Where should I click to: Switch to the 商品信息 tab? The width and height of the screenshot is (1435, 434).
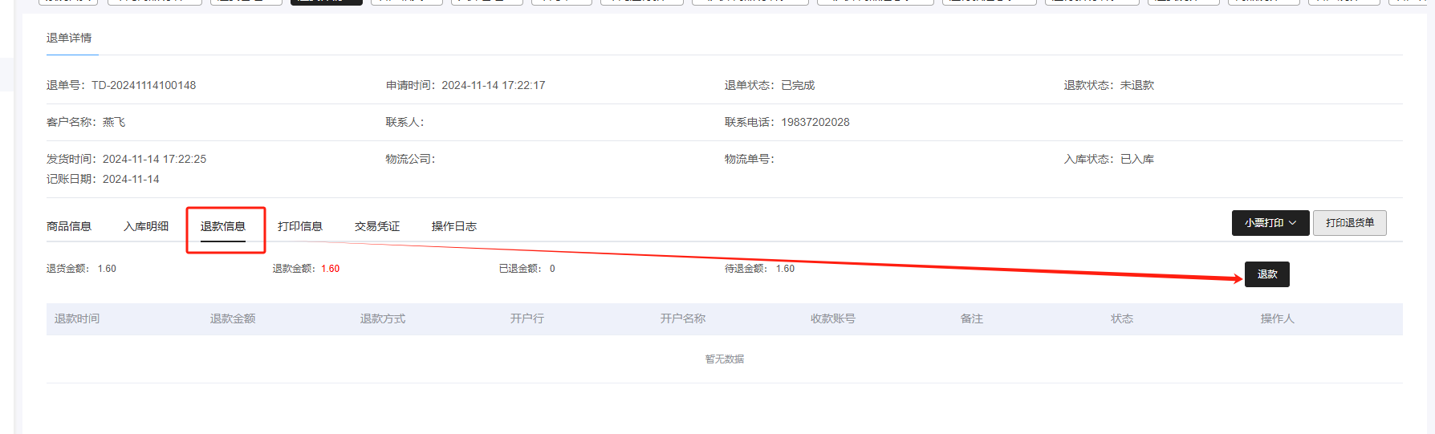point(69,226)
